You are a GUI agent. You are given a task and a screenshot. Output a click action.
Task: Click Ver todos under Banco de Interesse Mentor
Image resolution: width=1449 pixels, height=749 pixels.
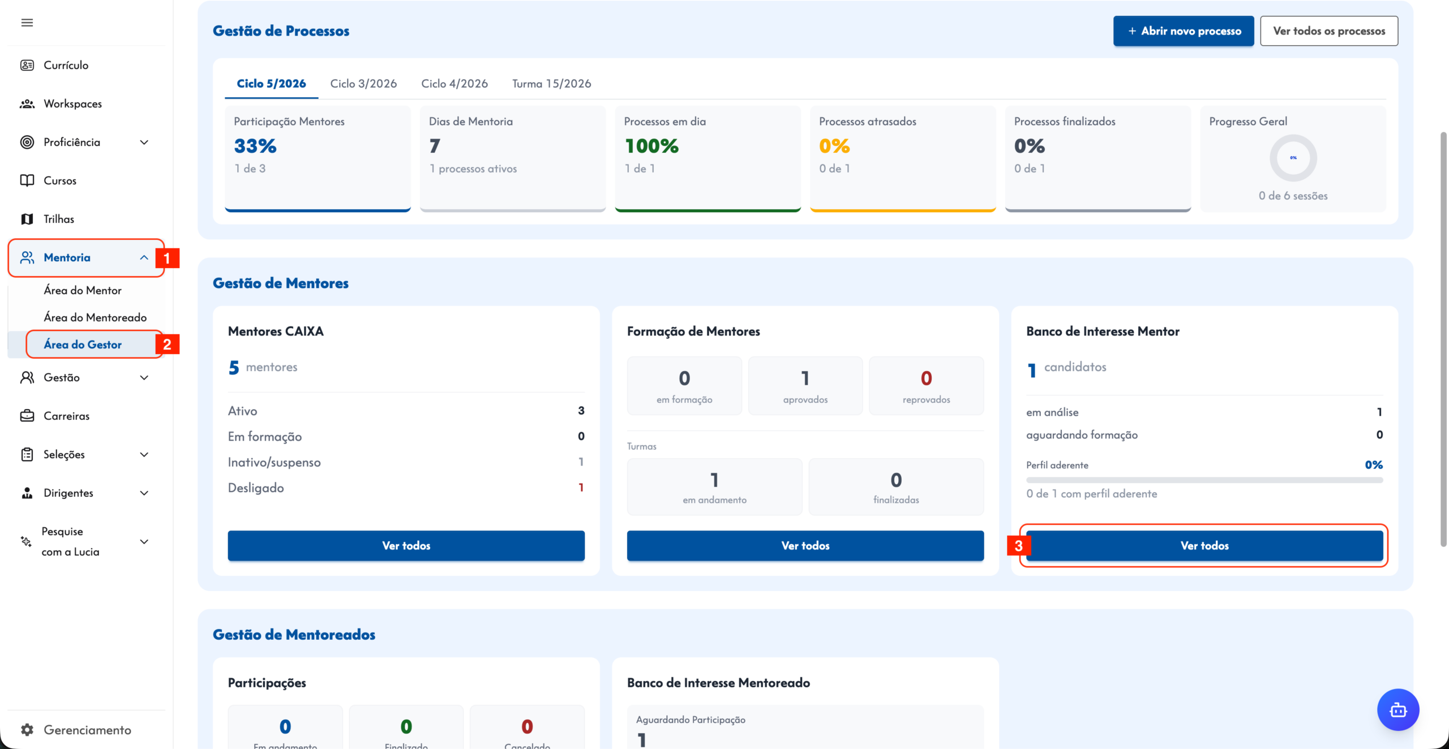coord(1204,546)
